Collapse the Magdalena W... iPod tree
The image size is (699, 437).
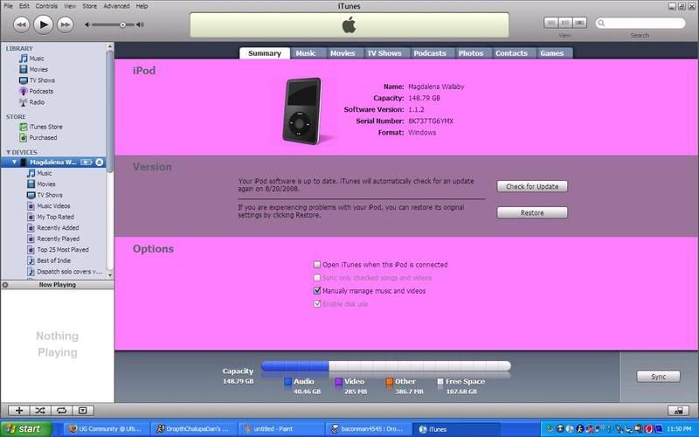14,163
